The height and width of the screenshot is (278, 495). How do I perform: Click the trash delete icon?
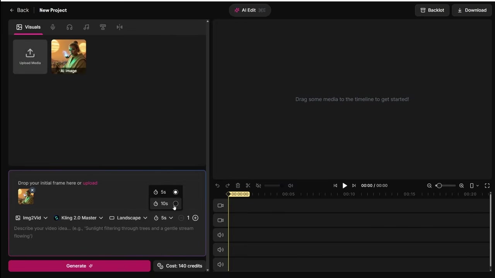(238, 186)
